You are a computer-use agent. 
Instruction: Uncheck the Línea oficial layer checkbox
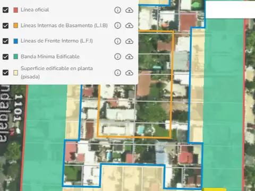[5, 10]
